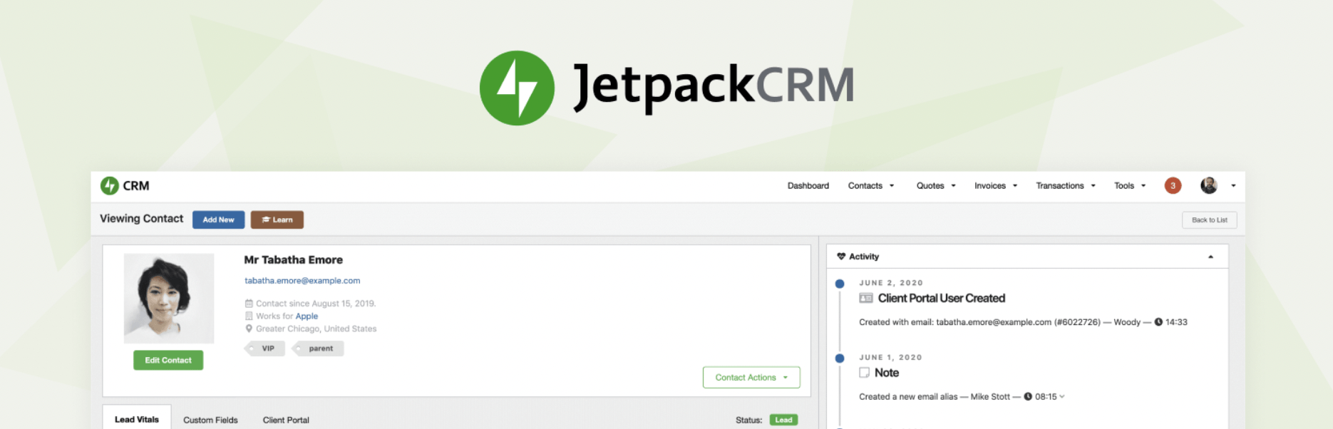Click the Edit Contact button
Screen dimensions: 1333x429
pyautogui.click(x=168, y=361)
